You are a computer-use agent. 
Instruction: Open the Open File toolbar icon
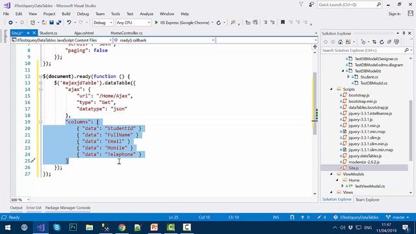point(44,23)
